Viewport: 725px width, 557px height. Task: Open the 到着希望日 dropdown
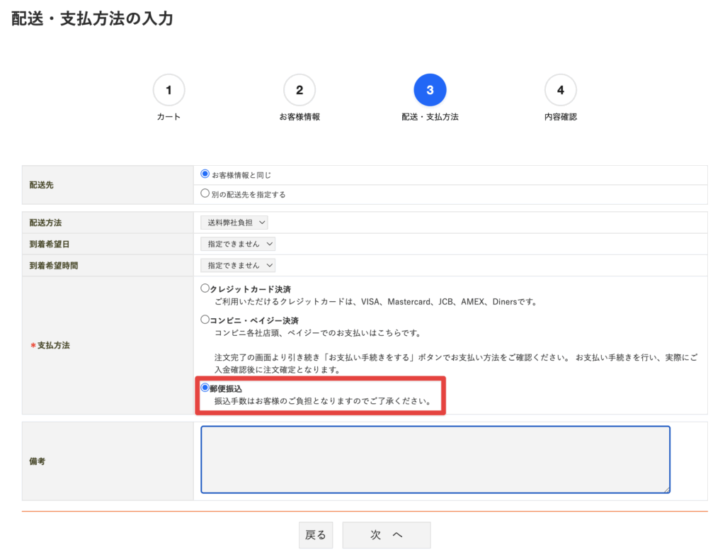pyautogui.click(x=238, y=243)
